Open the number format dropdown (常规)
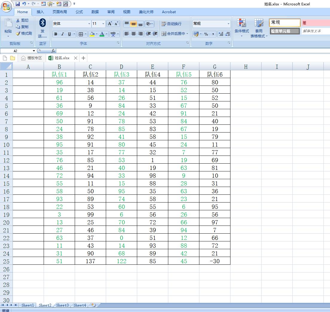This screenshot has width=330, height=312. (228, 24)
